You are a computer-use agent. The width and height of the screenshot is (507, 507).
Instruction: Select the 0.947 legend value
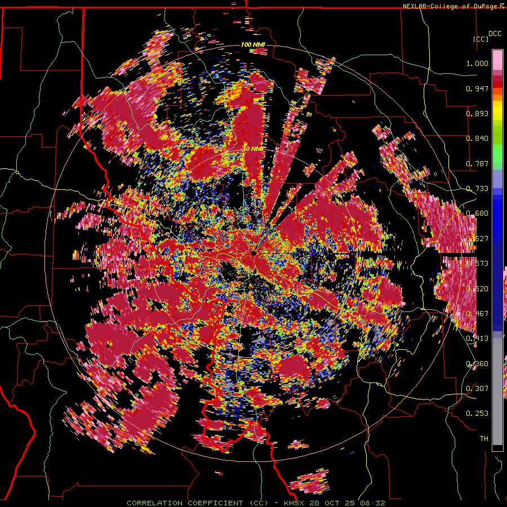tap(477, 88)
